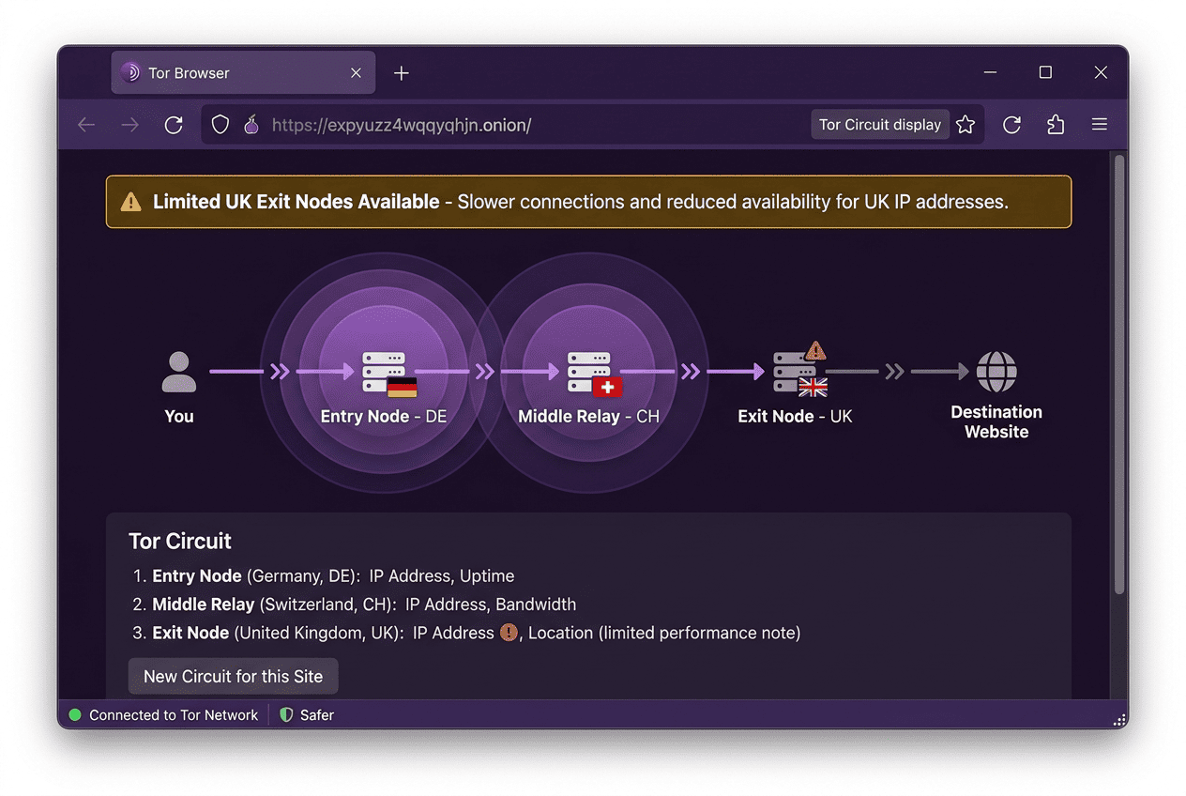Click the onion icon in the address bar

click(251, 125)
